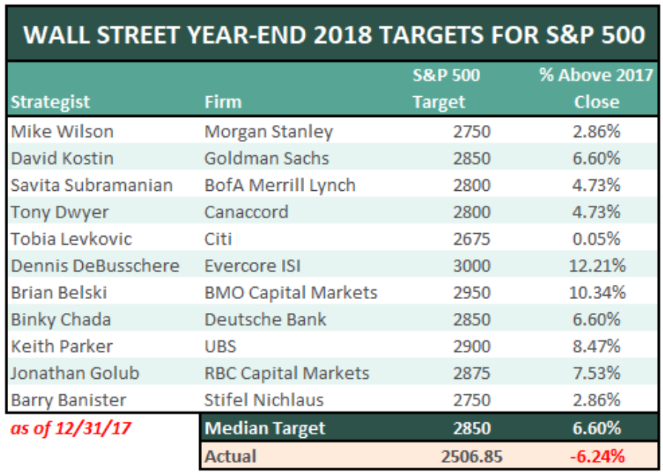This screenshot has width=663, height=472.
Task: Select the Brian Belski cell
Action: [58, 293]
